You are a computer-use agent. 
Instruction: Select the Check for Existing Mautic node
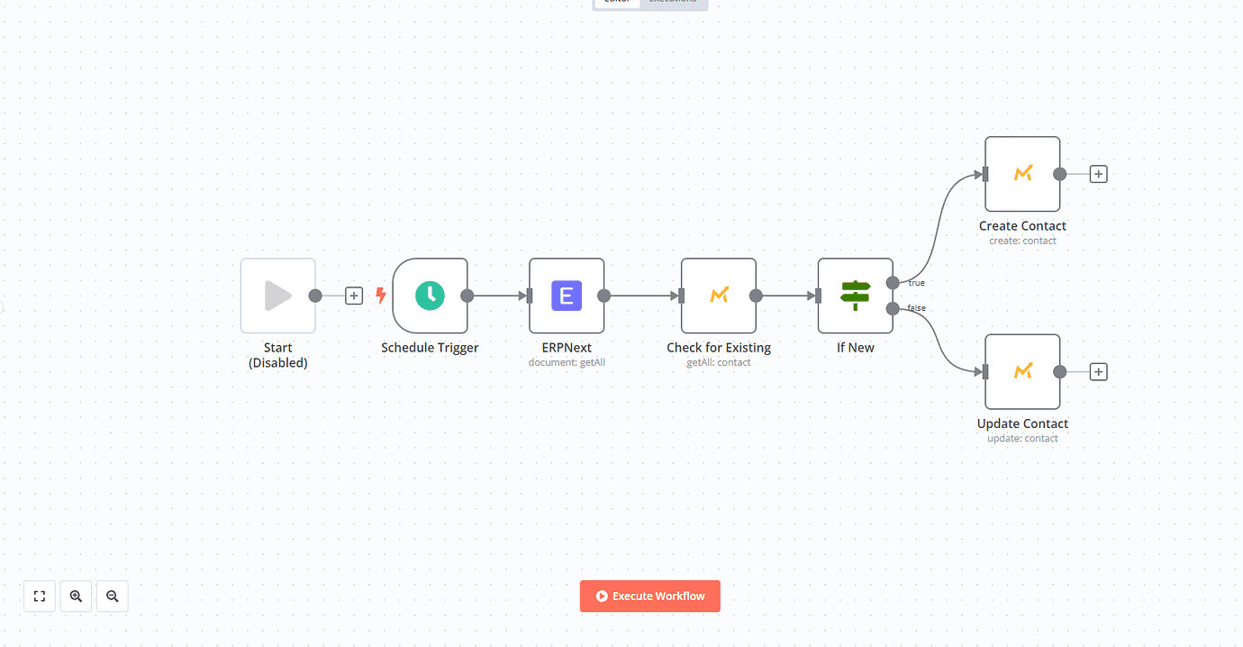[719, 296]
